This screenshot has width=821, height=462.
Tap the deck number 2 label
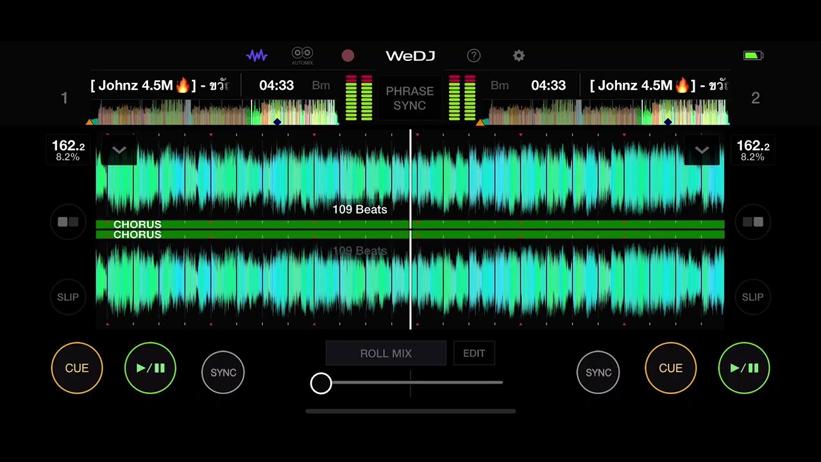(x=756, y=98)
